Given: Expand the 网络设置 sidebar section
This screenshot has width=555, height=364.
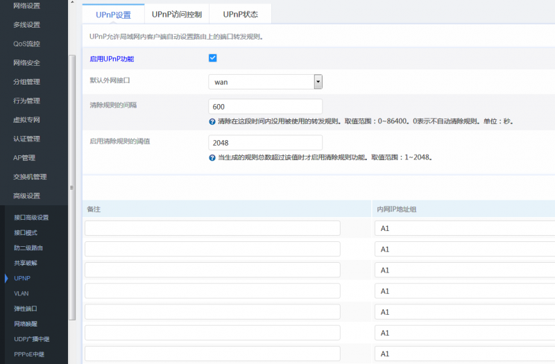Looking at the screenshot, I should (27, 6).
